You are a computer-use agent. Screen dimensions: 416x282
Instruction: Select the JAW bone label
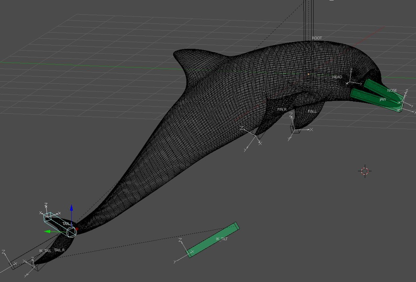click(383, 99)
